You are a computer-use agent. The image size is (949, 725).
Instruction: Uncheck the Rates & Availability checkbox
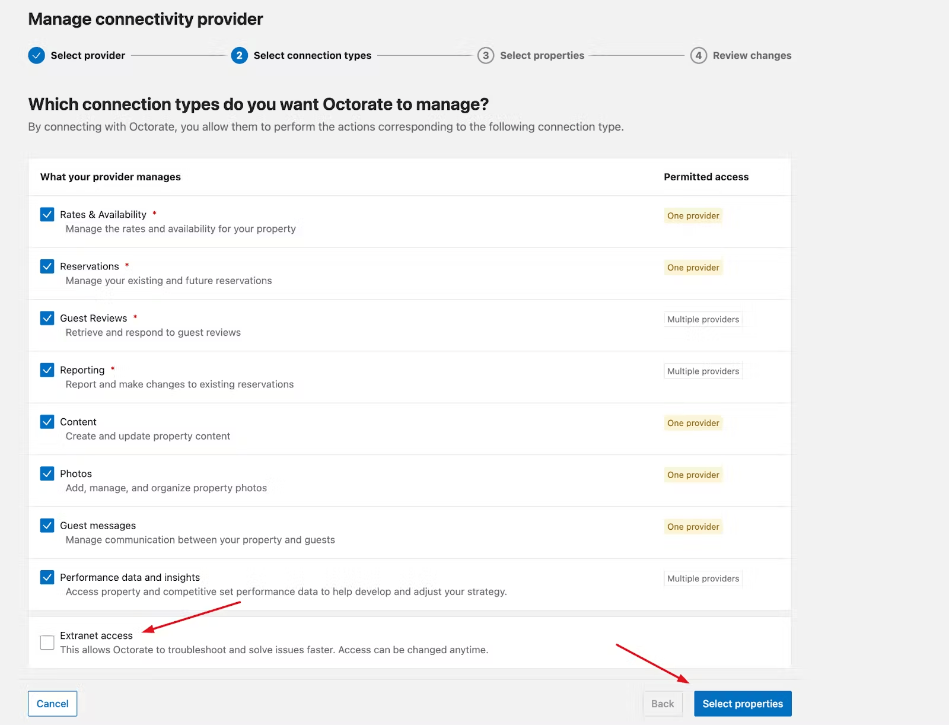[47, 214]
